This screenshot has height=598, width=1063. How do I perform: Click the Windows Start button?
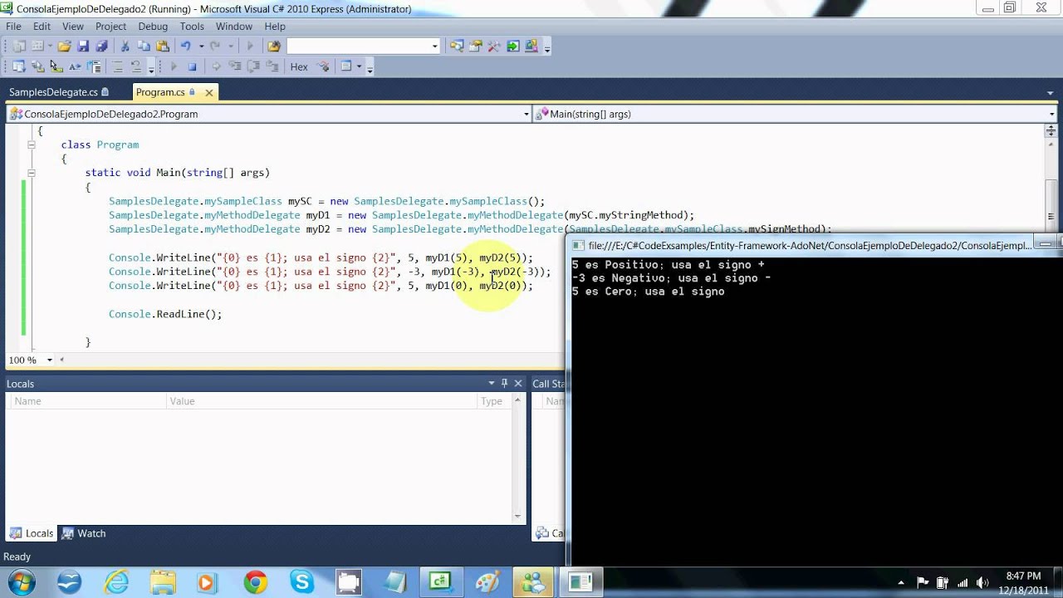(22, 581)
